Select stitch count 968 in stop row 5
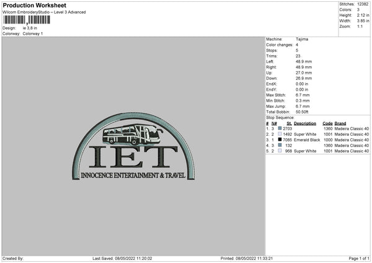372x263 pixels. pyautogui.click(x=288, y=151)
